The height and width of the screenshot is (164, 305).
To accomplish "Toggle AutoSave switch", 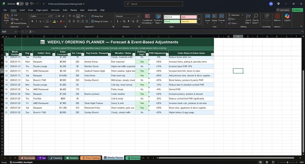I will click(x=20, y=4).
